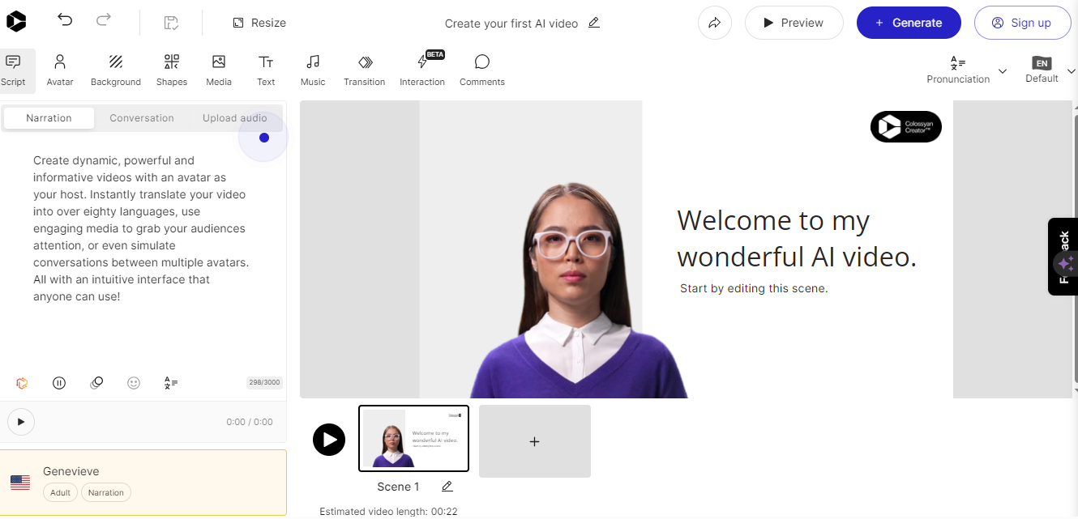Select the Background panel icon
Image resolution: width=1078 pixels, height=519 pixels.
point(115,70)
